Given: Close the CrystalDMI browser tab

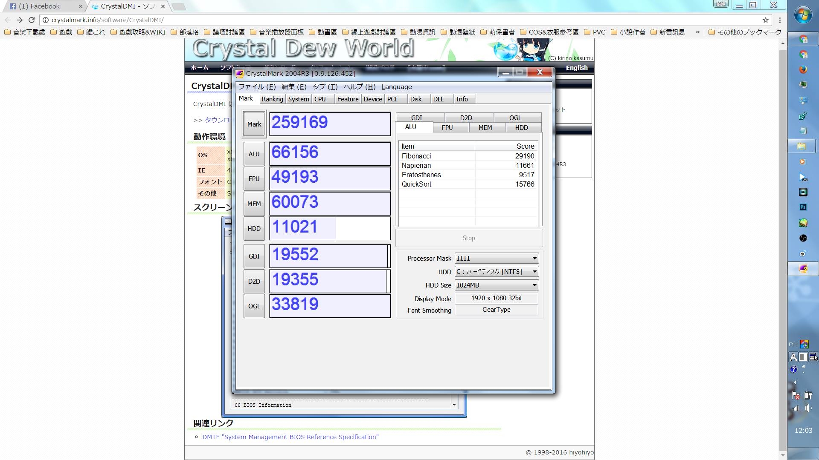Looking at the screenshot, I should 163,6.
